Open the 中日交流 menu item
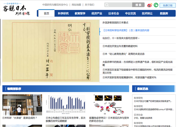Screen dimensions: 177x127 coord(130,14)
